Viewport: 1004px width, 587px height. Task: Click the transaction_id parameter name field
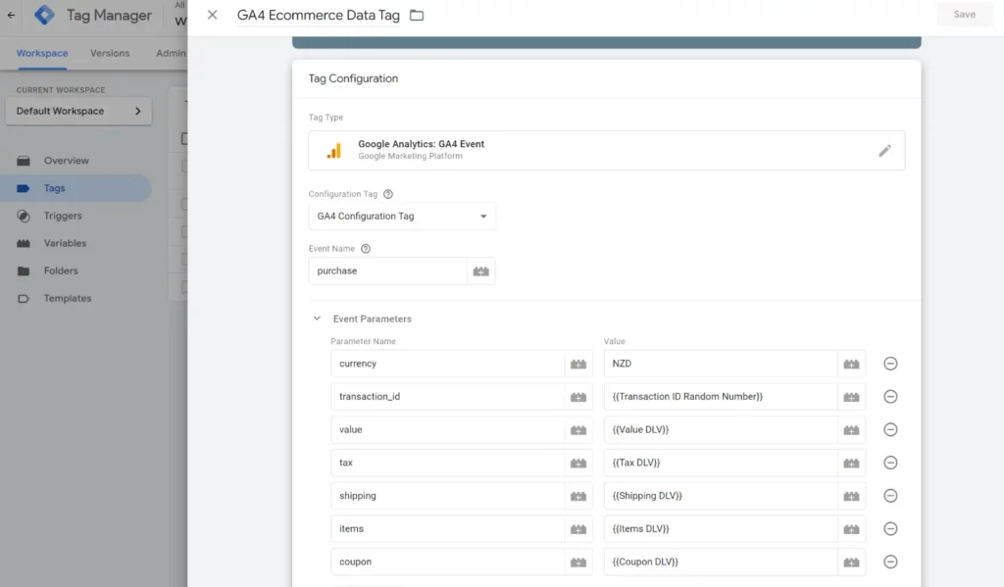coord(447,397)
